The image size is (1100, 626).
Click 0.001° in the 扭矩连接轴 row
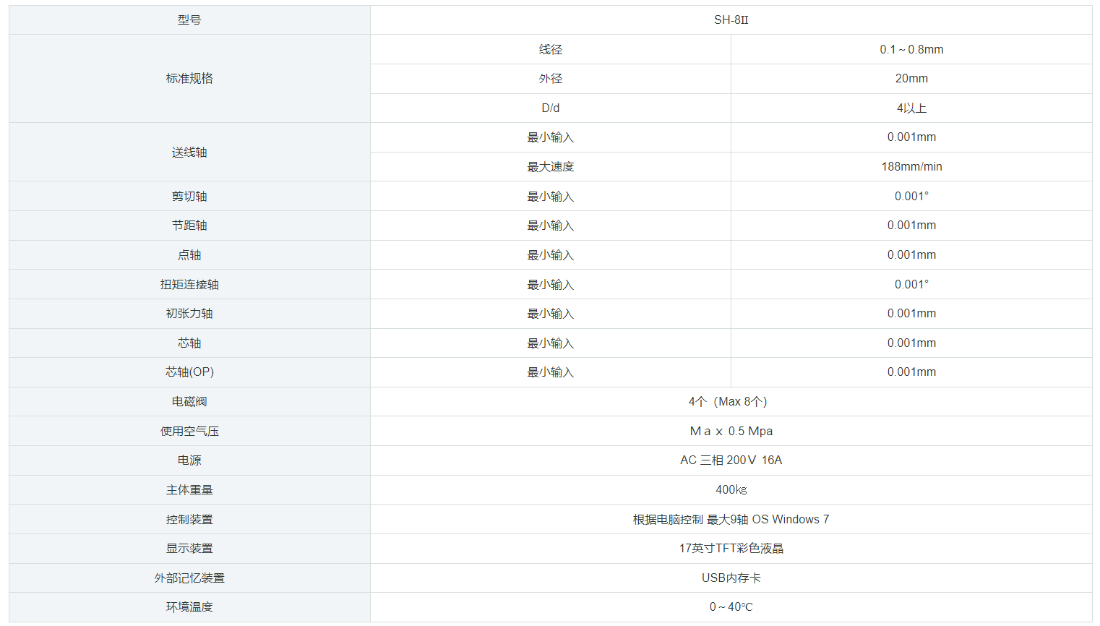(x=911, y=285)
